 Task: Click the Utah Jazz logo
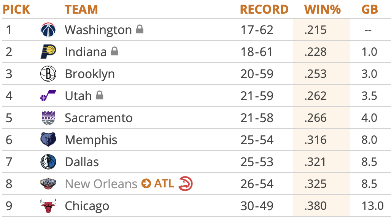pyautogui.click(x=48, y=96)
